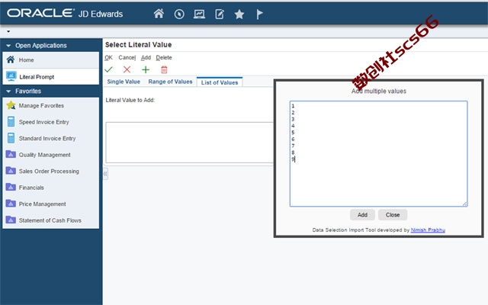Collapse the Favorites section
The image size is (488, 305).
tap(8, 91)
